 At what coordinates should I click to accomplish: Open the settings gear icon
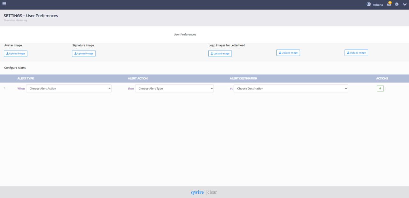(x=397, y=4)
